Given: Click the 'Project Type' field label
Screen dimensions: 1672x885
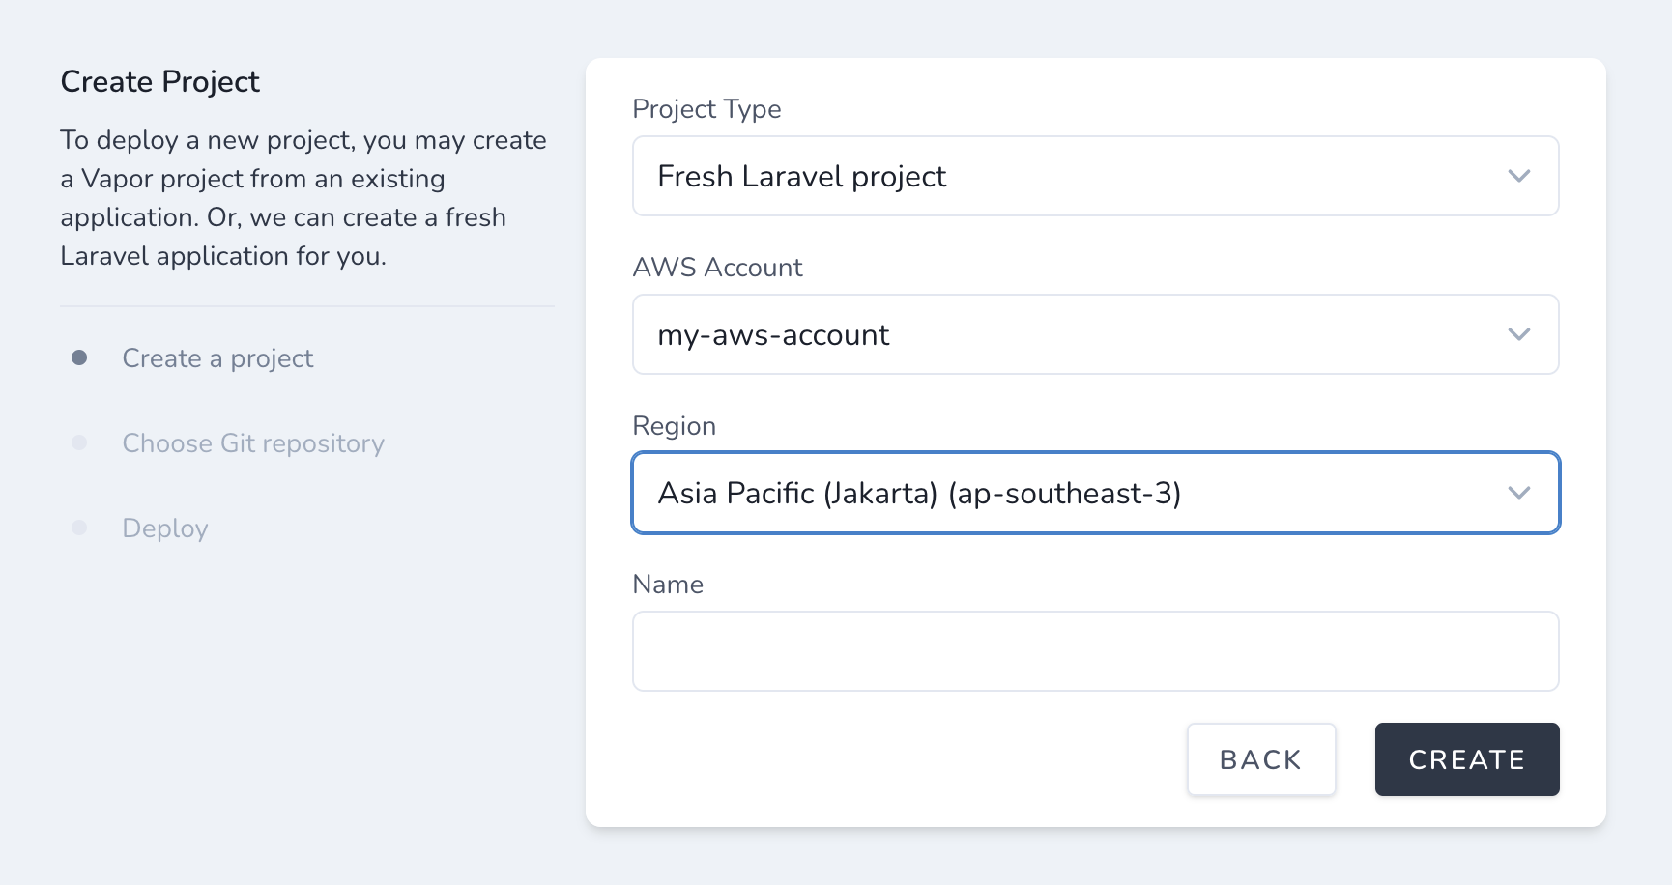Looking at the screenshot, I should click(x=706, y=109).
